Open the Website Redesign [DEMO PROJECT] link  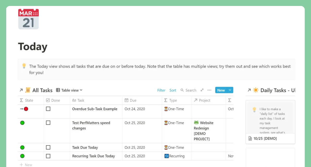click(x=203, y=131)
